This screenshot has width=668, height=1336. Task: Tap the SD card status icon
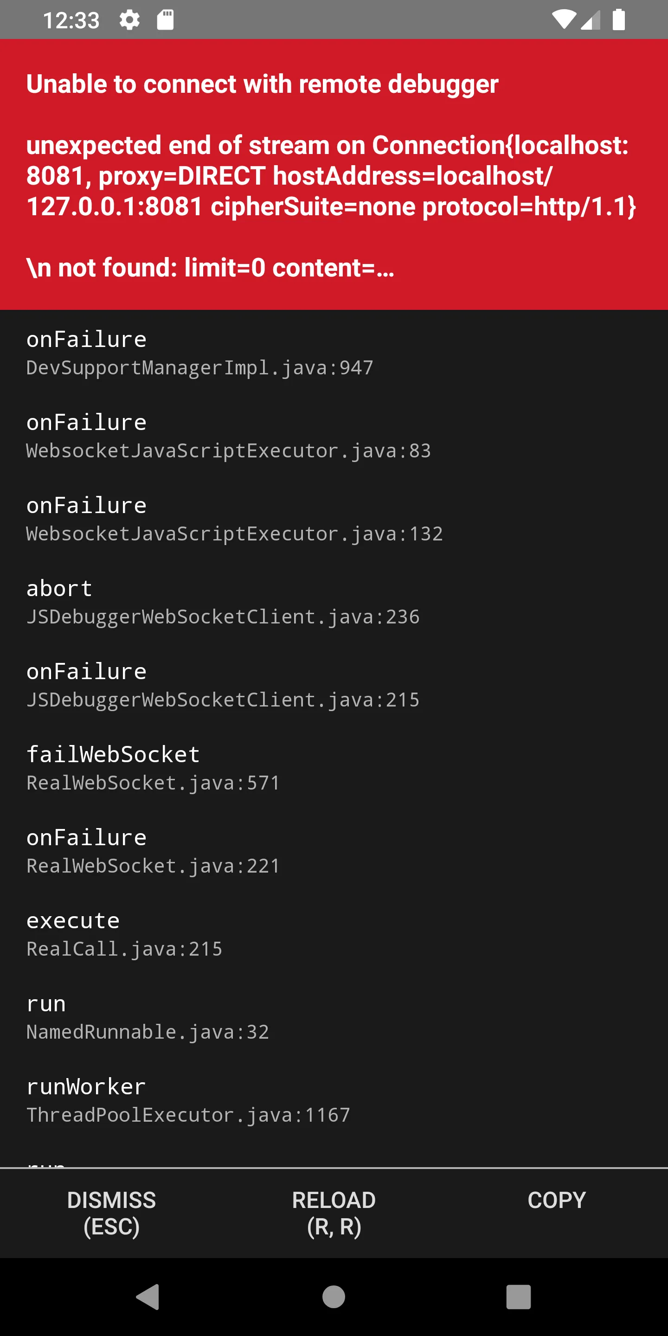[166, 20]
